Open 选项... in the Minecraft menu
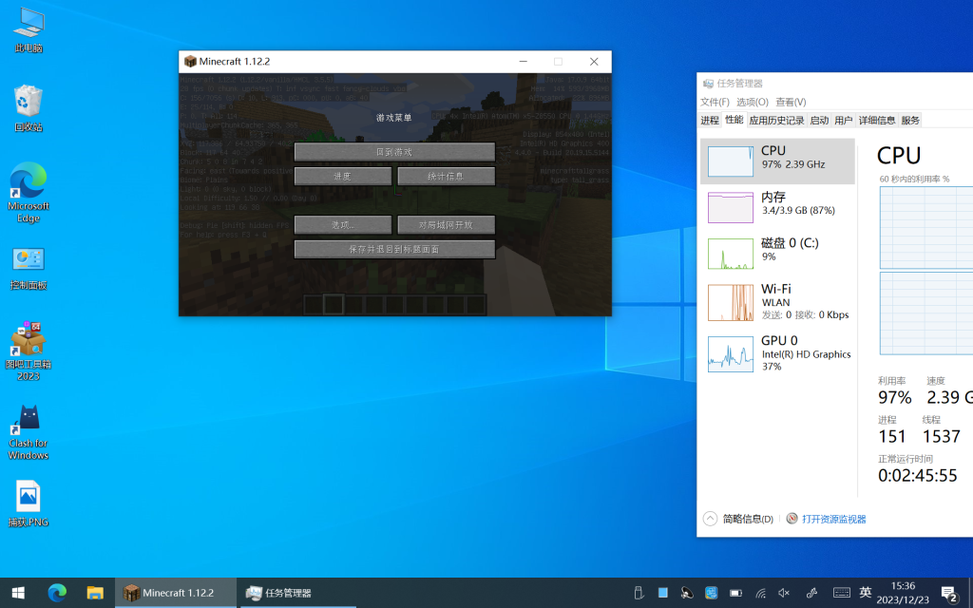The width and height of the screenshot is (973, 608). 342,224
